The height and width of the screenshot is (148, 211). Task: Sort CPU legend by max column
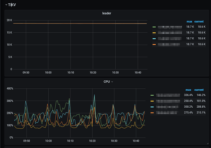(188, 90)
